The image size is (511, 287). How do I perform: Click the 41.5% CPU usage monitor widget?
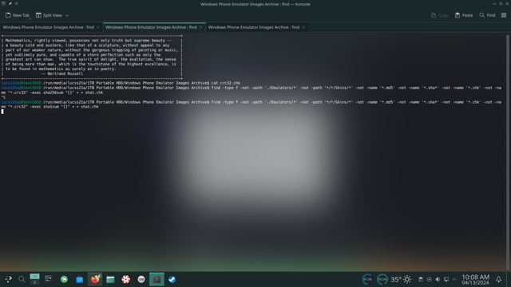[367, 279]
